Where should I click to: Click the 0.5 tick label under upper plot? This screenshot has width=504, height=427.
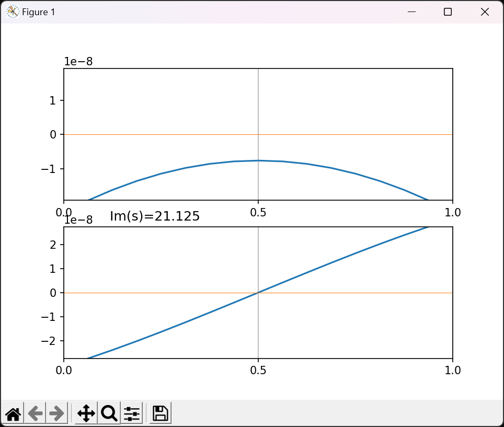click(258, 212)
